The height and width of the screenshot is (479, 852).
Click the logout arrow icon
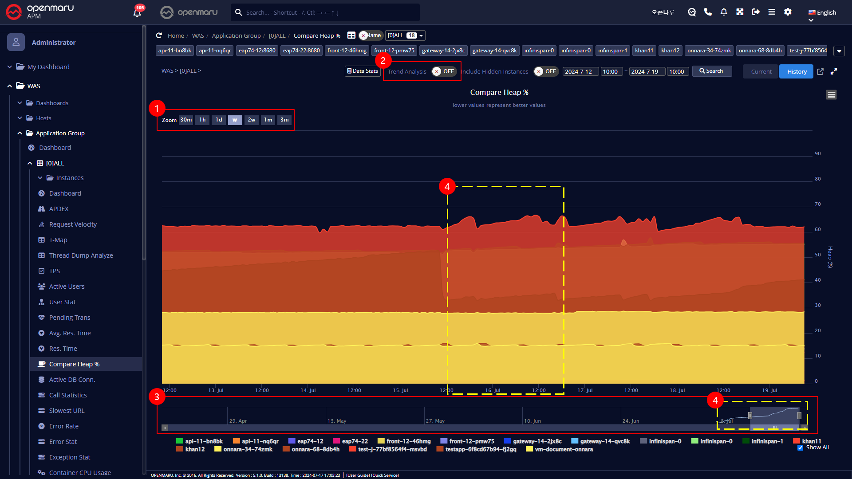756,12
